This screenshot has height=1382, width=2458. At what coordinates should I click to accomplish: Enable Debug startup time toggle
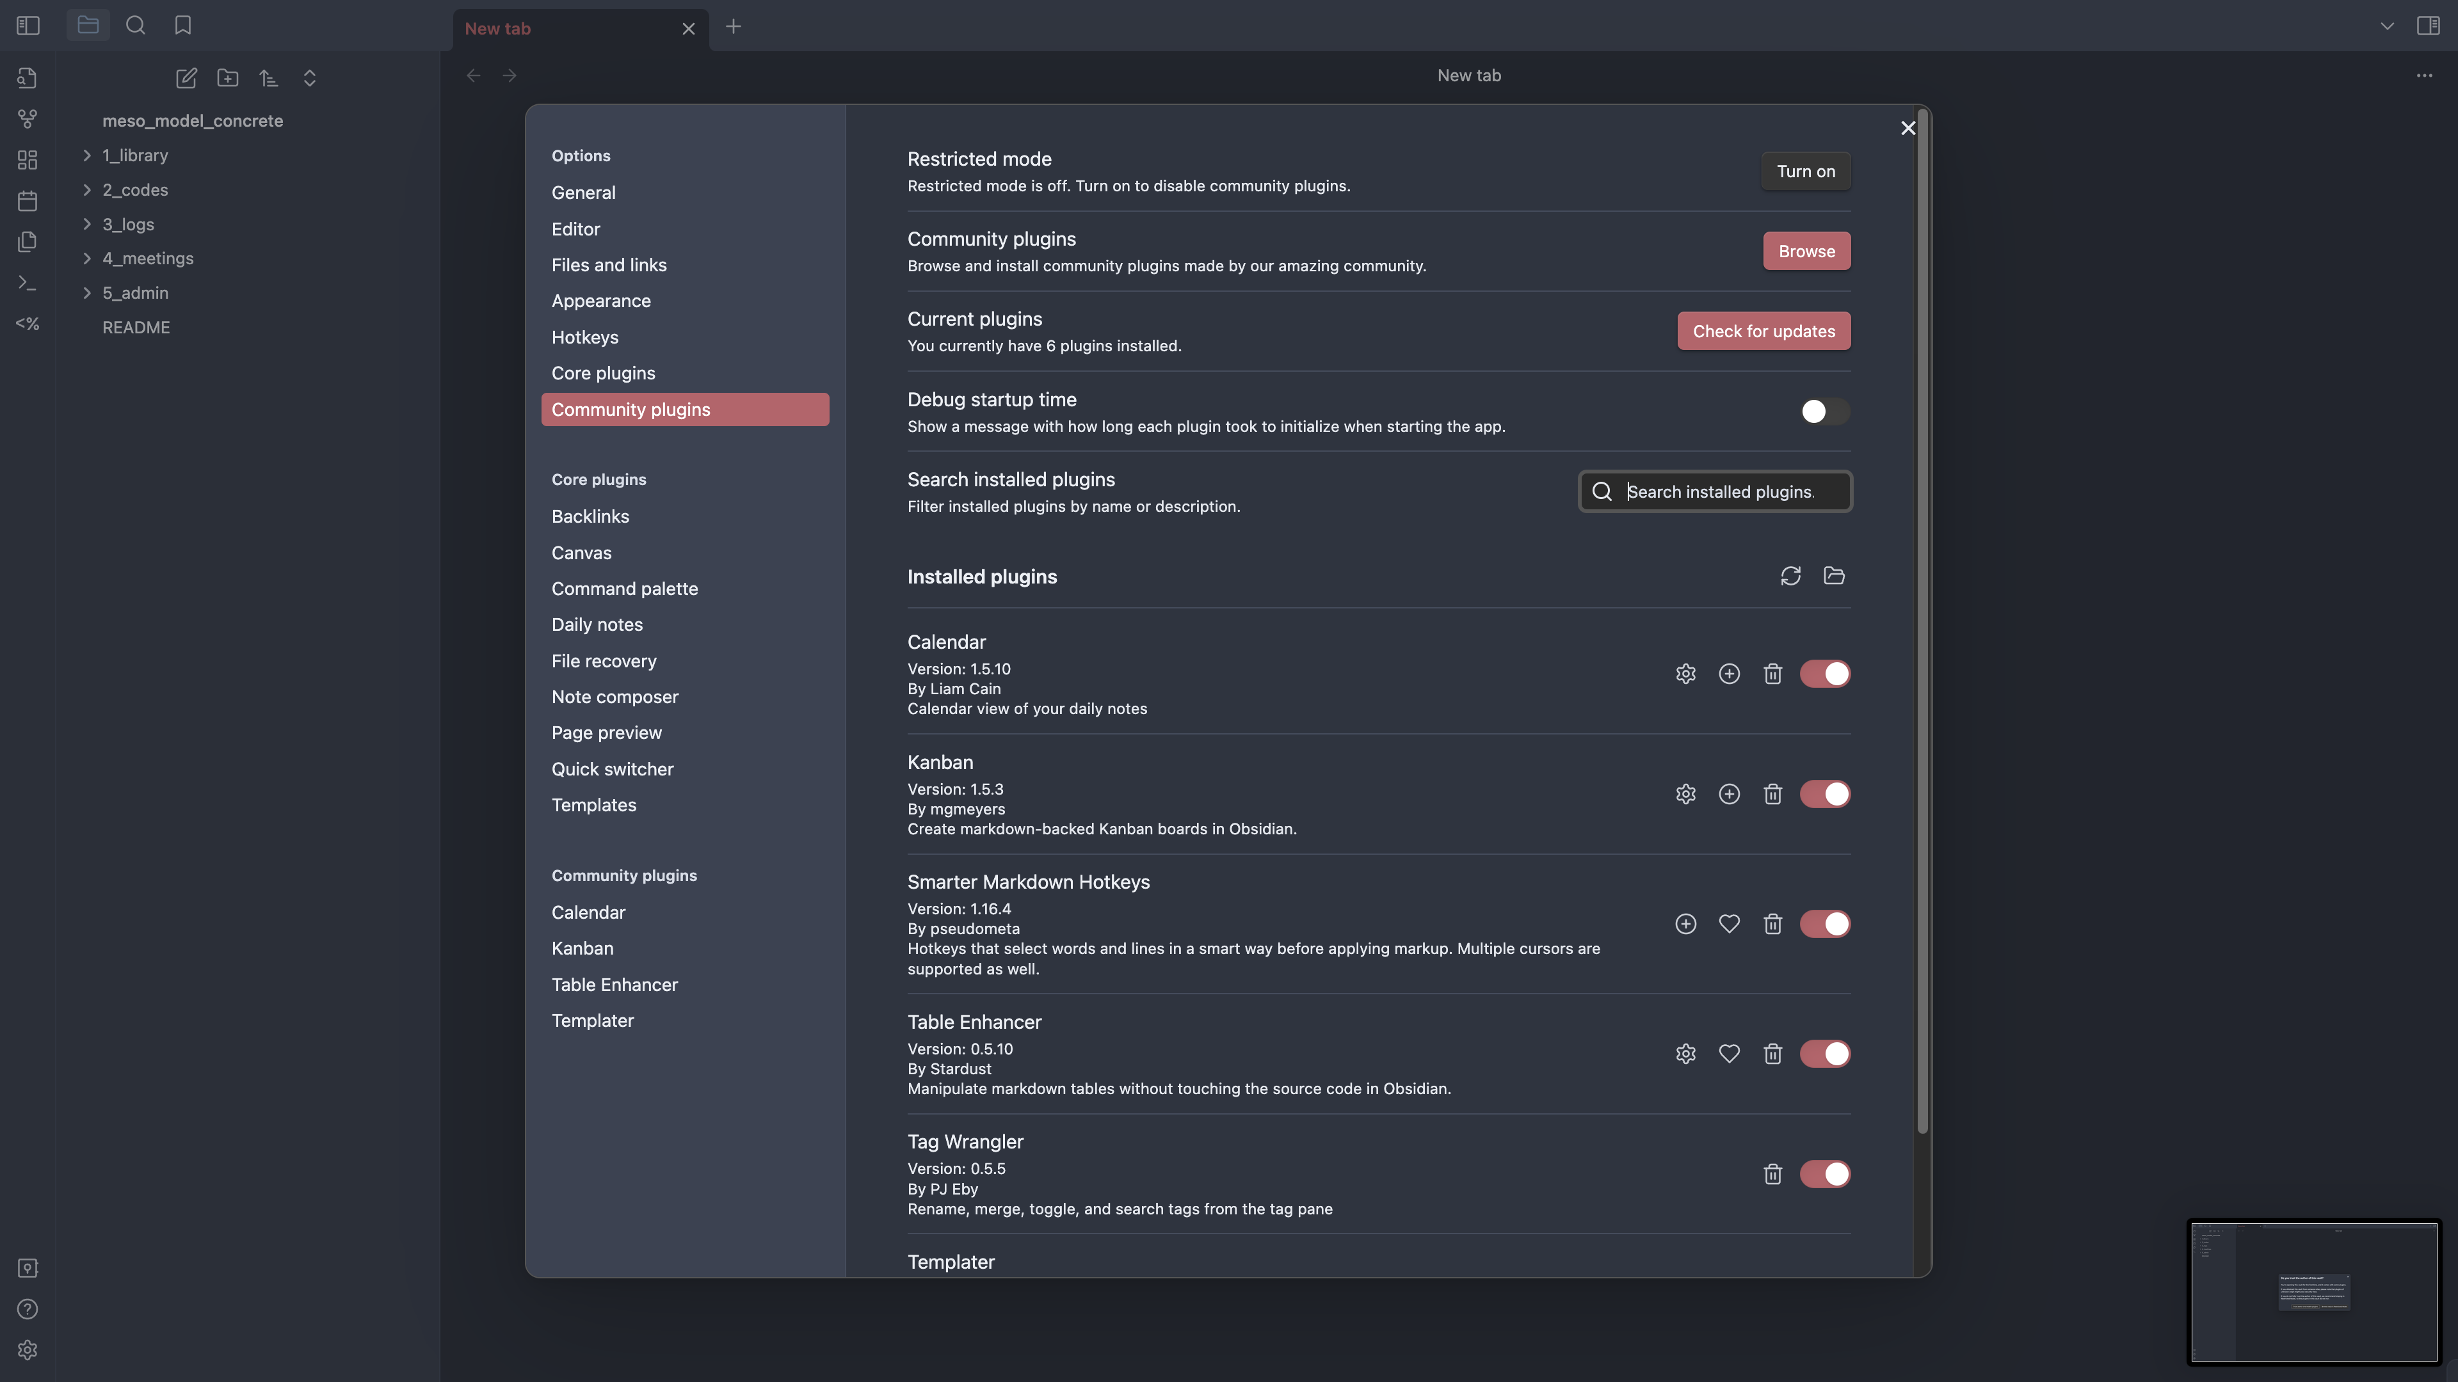tap(1824, 411)
